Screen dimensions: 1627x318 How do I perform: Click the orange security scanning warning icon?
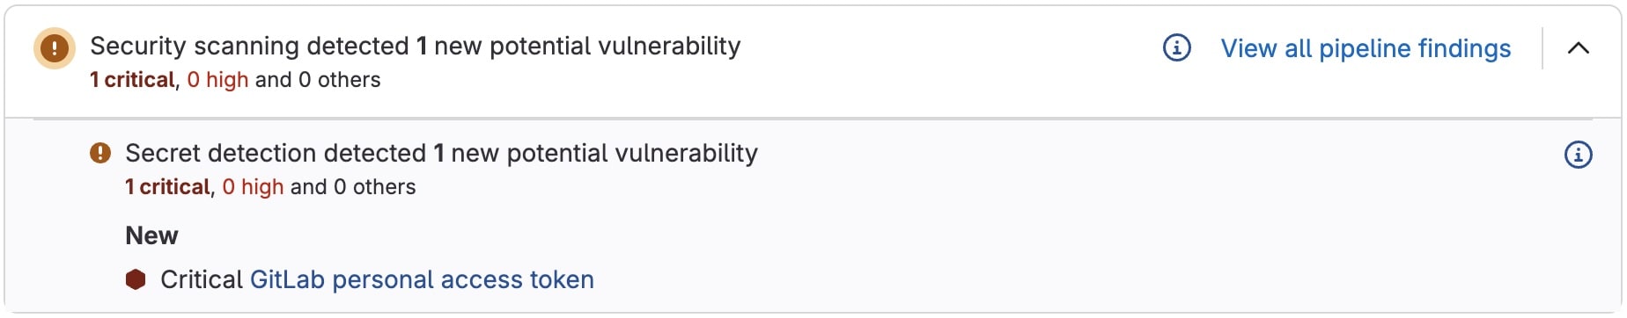pyautogui.click(x=55, y=47)
